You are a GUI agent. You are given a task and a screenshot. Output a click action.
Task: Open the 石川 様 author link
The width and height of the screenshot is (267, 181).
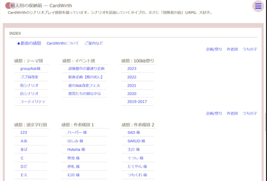click(73, 175)
